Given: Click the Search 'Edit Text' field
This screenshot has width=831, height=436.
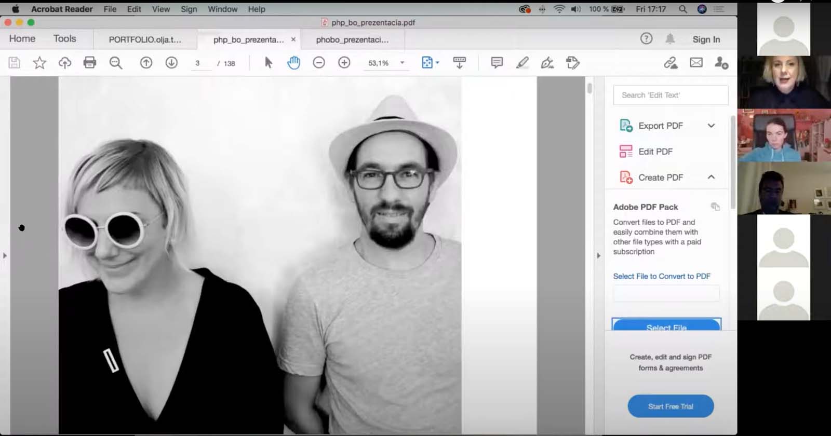Looking at the screenshot, I should click(671, 95).
